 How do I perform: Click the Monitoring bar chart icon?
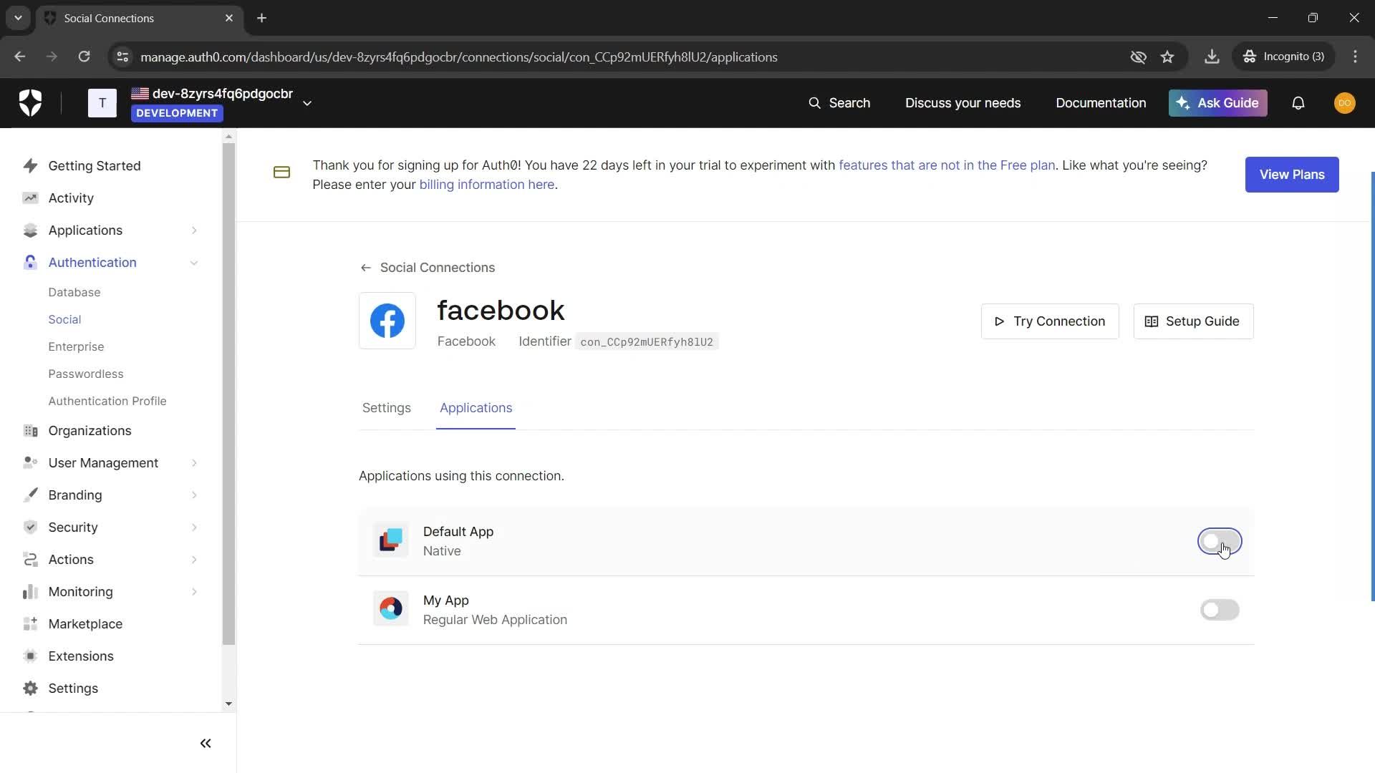click(x=30, y=592)
